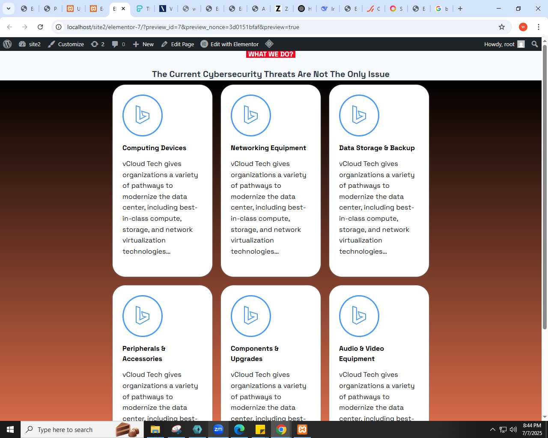Switch to the tab labeled A
This screenshot has width=548, height=438.
pos(259,9)
